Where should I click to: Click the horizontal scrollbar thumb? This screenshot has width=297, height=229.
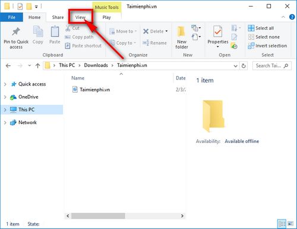[x=98, y=216]
